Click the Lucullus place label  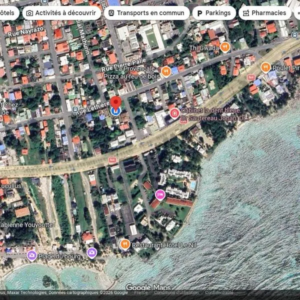[10, 186]
